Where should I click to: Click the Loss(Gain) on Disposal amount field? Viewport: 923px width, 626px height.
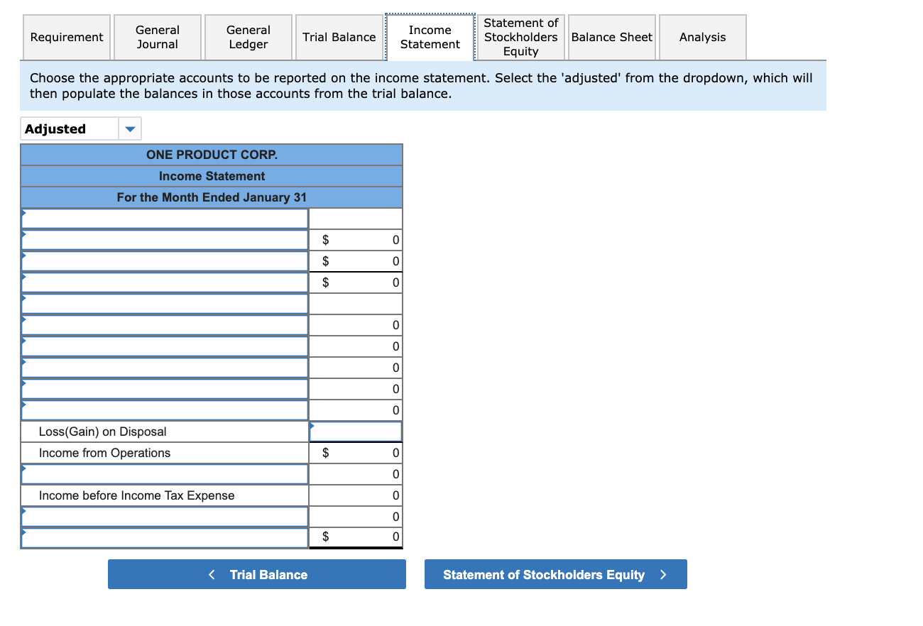356,432
